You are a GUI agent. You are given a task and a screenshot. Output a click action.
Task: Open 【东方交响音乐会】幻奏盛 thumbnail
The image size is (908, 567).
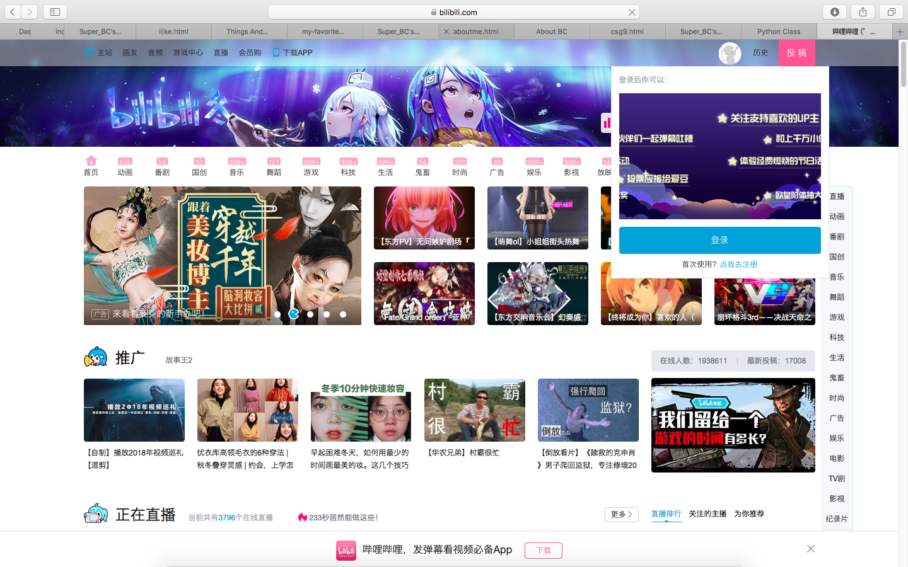tap(538, 294)
